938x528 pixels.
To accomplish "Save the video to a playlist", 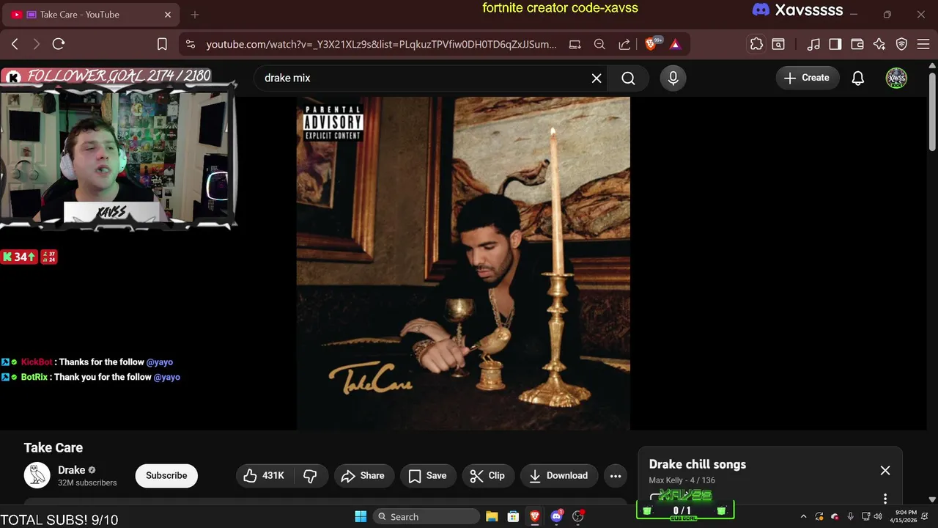I will (x=428, y=475).
